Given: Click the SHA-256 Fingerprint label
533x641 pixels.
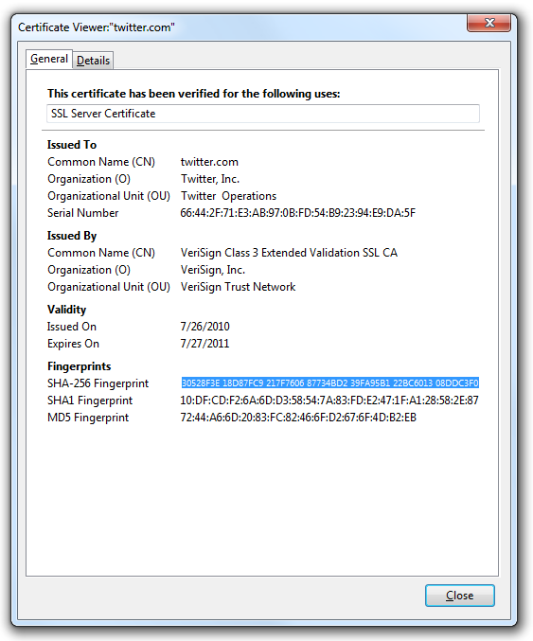Looking at the screenshot, I should [x=98, y=383].
